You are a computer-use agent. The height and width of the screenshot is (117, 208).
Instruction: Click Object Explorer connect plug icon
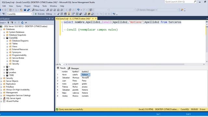8,22
